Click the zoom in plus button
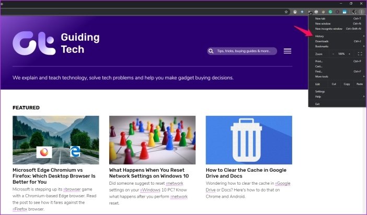Screen dimensions: 367x215 (x=349, y=54)
